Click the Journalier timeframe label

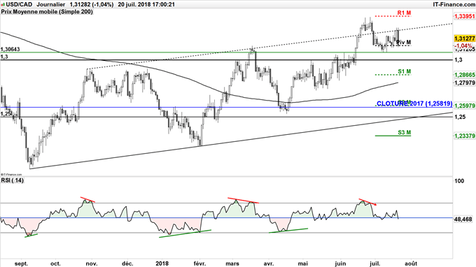point(50,4)
